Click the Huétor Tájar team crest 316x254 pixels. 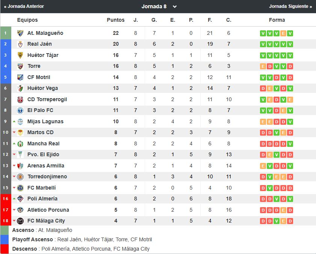click(x=20, y=55)
